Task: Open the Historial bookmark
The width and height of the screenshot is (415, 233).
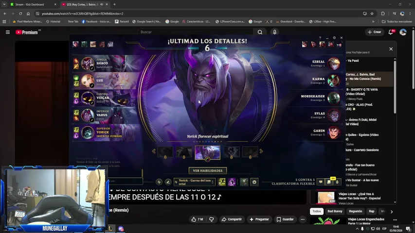Action: (x=53, y=22)
